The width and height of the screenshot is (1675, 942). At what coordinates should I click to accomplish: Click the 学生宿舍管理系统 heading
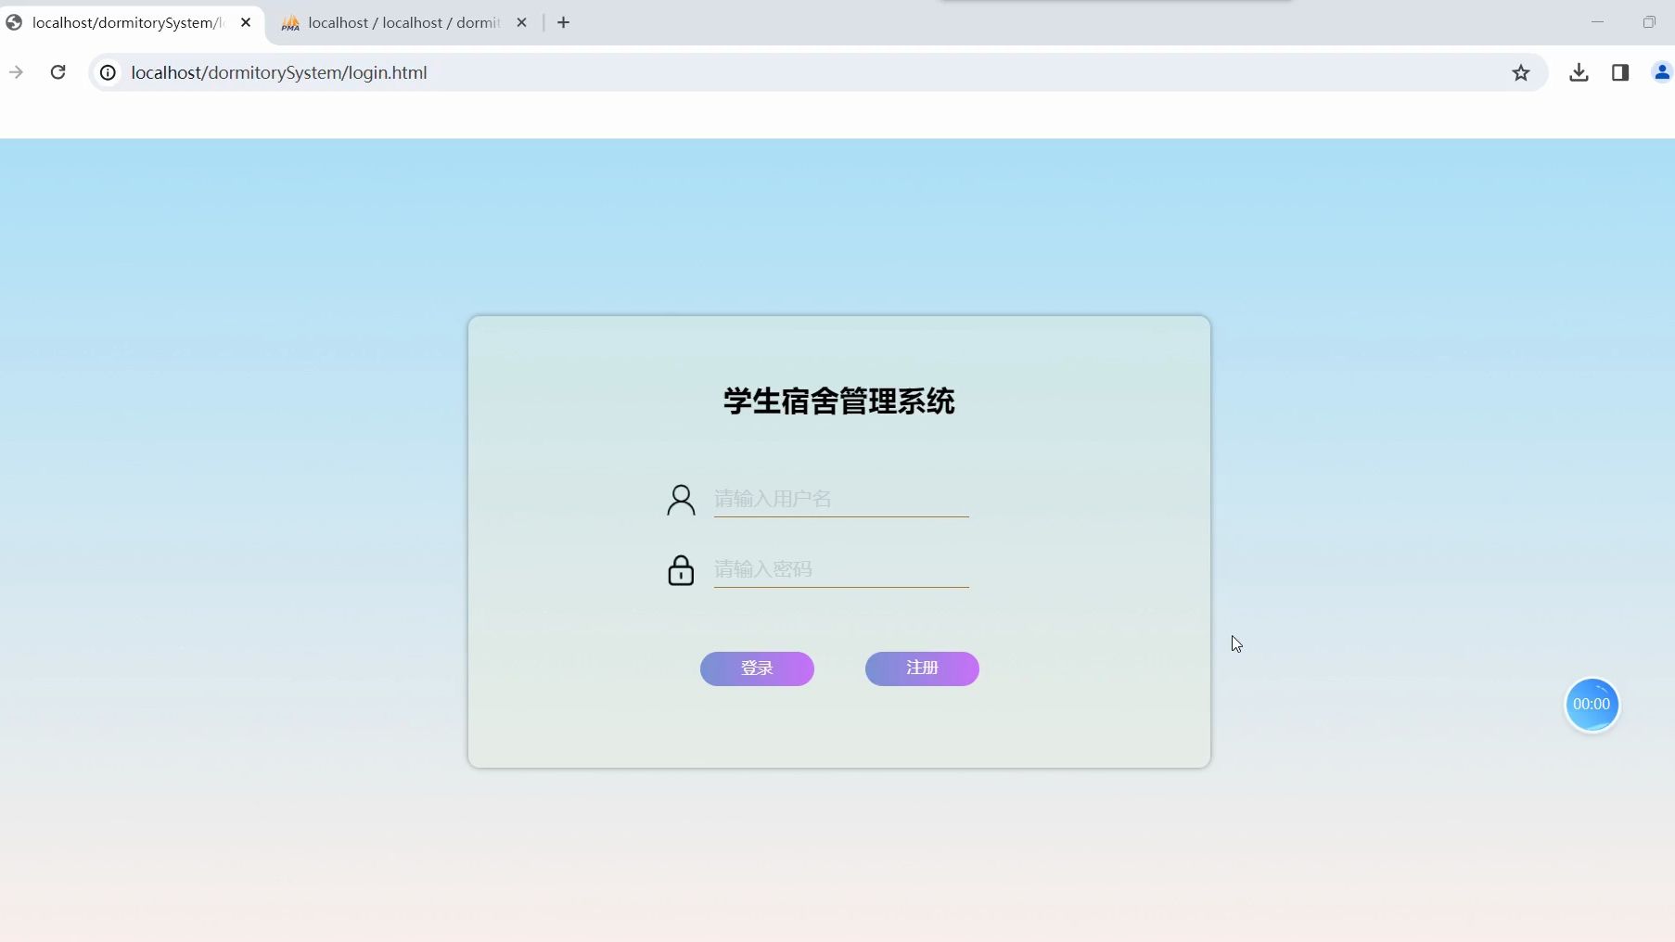pos(839,401)
